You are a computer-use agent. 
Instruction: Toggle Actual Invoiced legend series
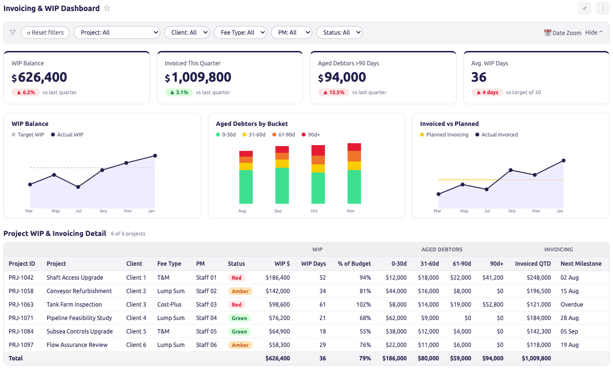pyautogui.click(x=497, y=135)
